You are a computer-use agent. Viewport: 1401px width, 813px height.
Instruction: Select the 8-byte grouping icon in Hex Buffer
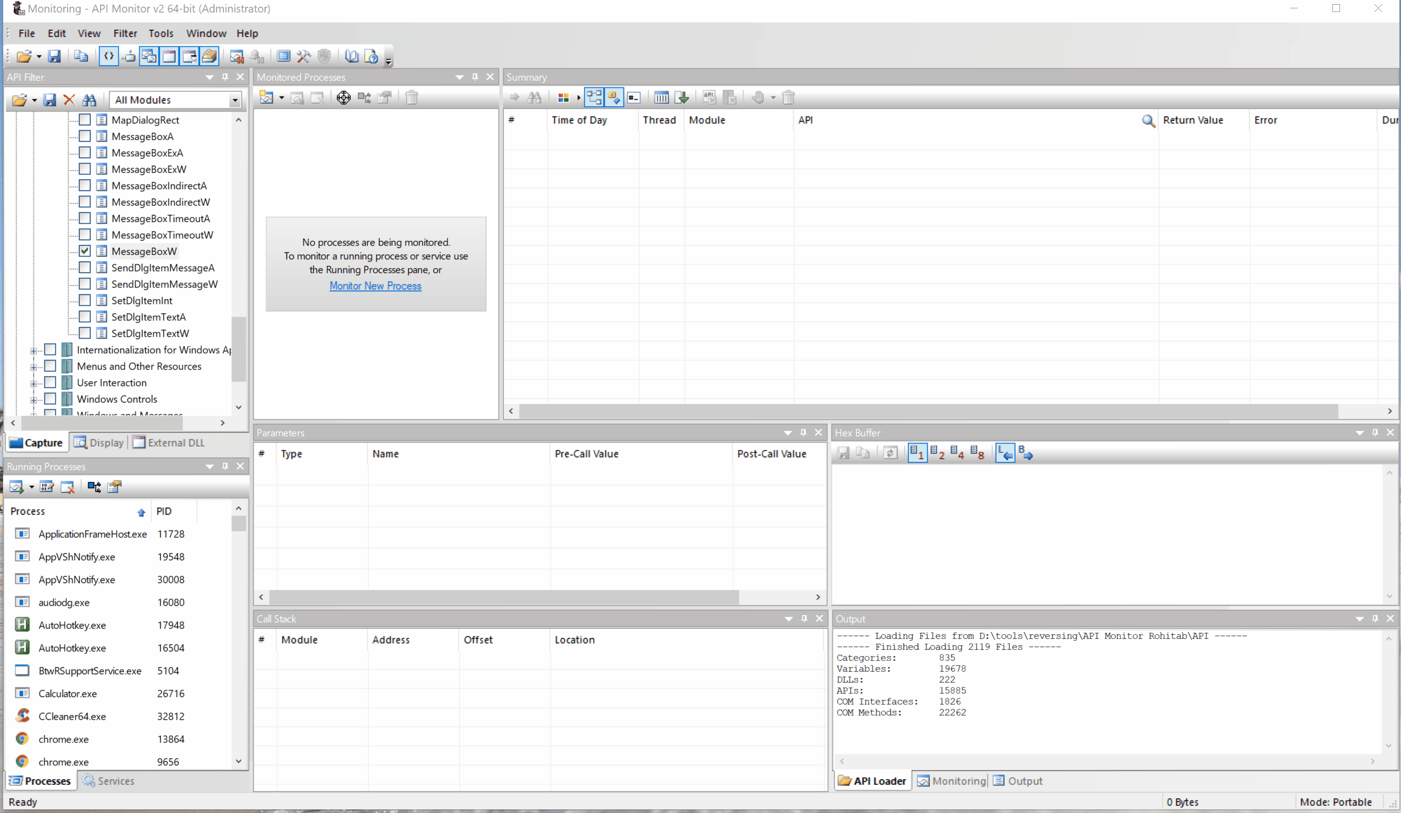(x=977, y=453)
